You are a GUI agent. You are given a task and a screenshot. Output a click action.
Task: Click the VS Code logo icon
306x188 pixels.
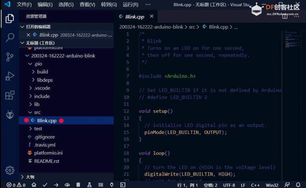point(7,4)
